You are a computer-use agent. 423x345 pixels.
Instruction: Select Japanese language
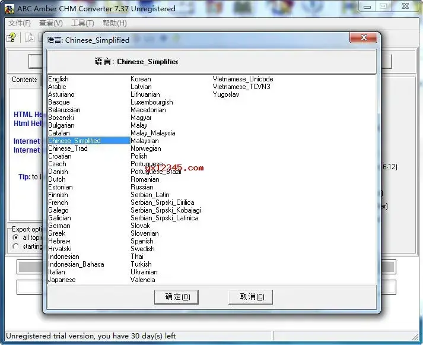click(x=62, y=280)
